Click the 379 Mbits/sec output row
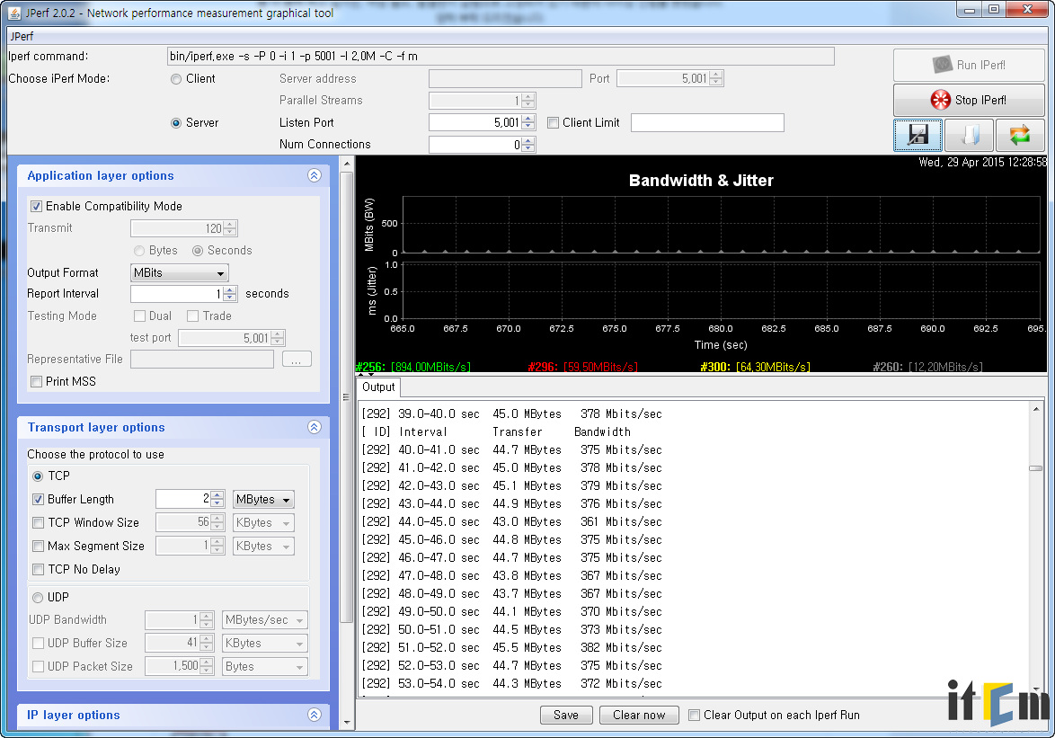Screen dimensions: 1055x738 [x=512, y=485]
